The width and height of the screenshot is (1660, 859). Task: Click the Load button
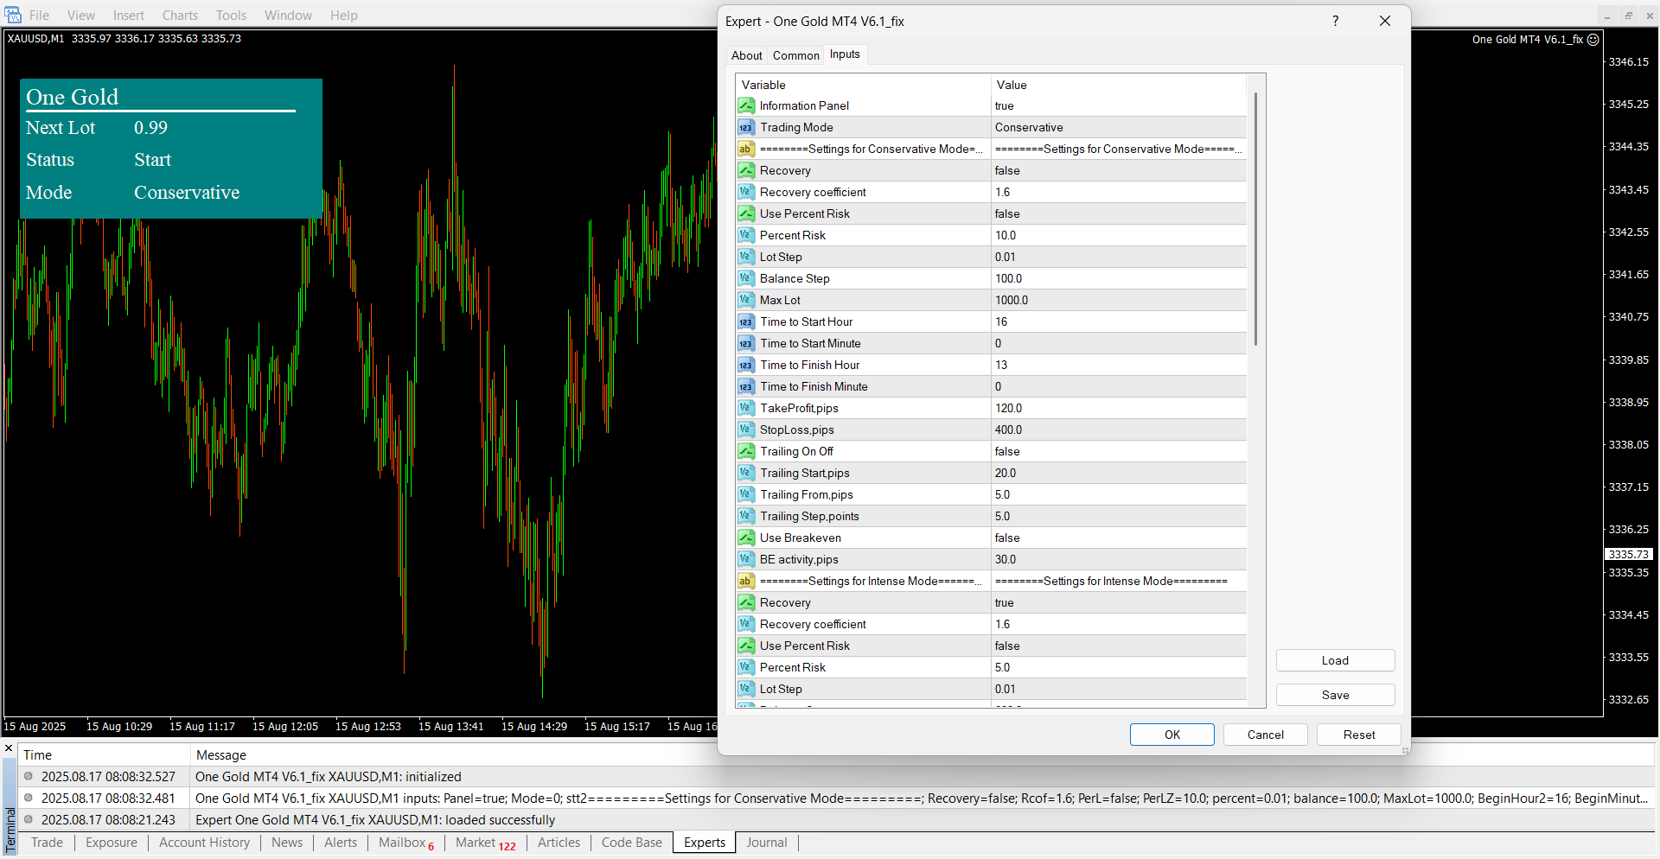tap(1335, 660)
